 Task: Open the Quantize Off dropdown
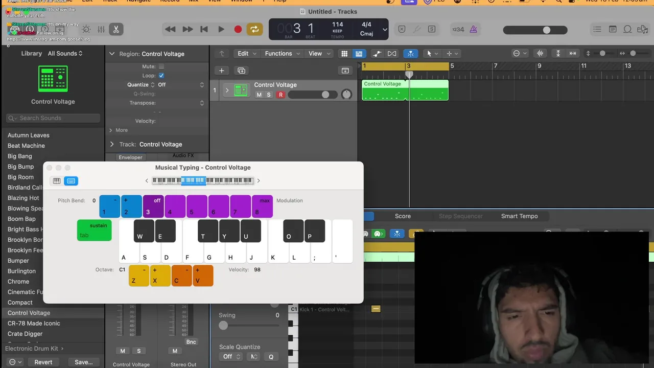(181, 85)
